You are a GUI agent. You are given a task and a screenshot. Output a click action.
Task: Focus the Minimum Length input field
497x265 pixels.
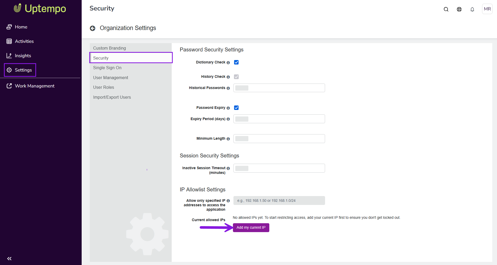tap(279, 139)
